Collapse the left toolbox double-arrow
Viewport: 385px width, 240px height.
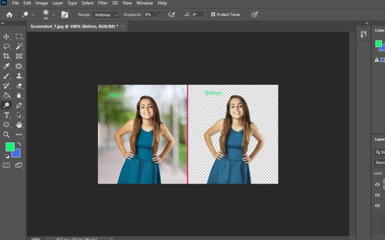tap(3, 23)
